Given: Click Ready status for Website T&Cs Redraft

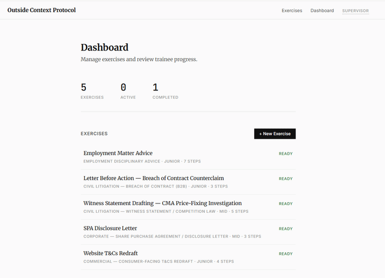Looking at the screenshot, I should point(285,254).
